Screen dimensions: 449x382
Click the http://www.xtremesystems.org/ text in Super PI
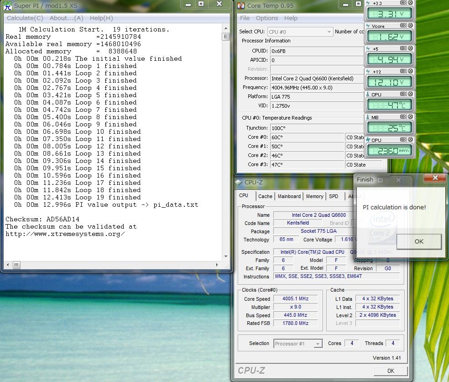click(x=65, y=234)
